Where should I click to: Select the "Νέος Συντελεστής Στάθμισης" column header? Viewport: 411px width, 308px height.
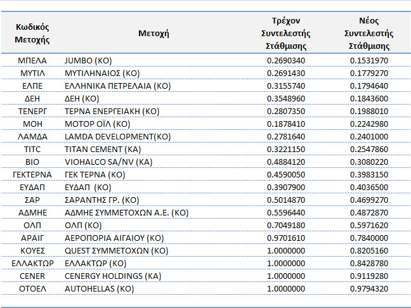click(x=369, y=34)
